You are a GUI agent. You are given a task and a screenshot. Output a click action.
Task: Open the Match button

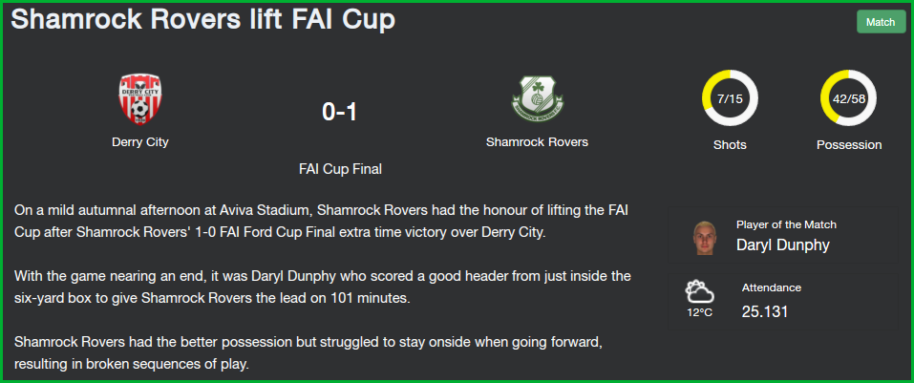(881, 22)
